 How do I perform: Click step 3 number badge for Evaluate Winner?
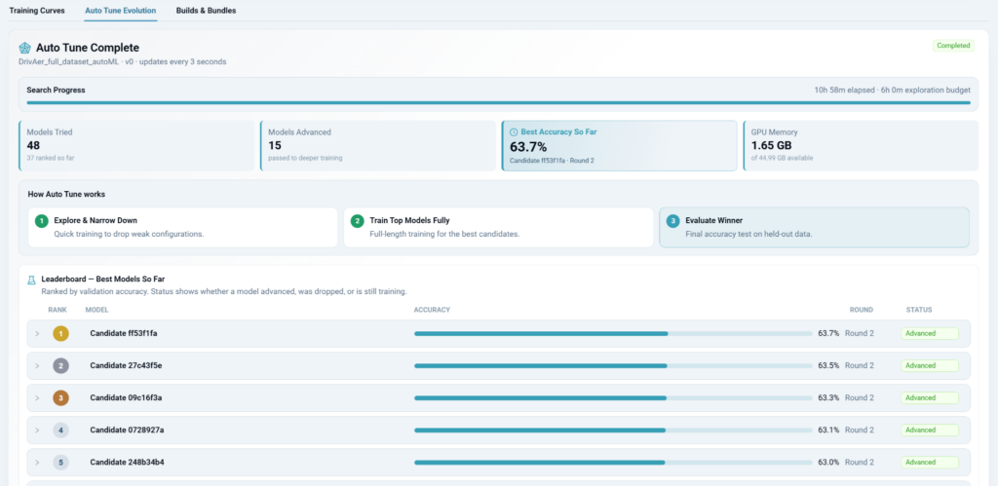tap(672, 221)
